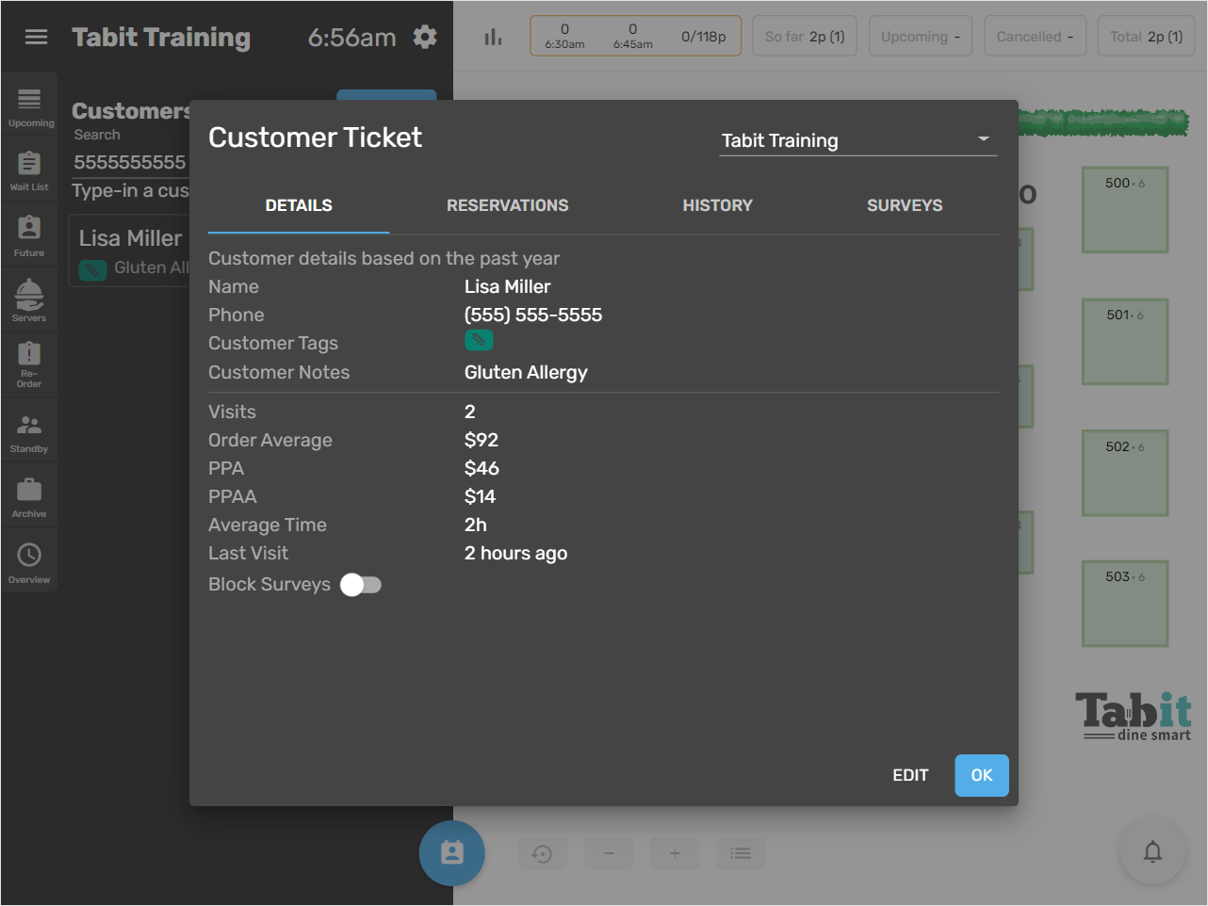This screenshot has width=1208, height=906.
Task: Click the bar chart statistics icon
Action: [493, 36]
